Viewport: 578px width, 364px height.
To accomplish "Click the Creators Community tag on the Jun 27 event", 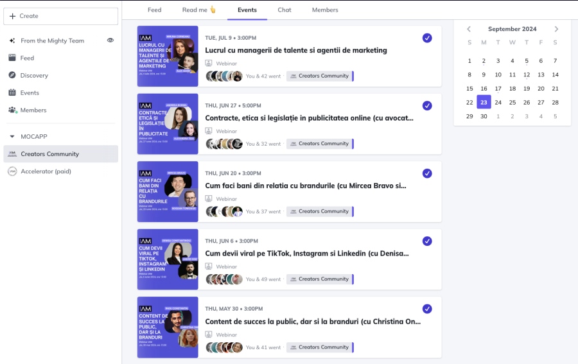I will click(x=319, y=144).
